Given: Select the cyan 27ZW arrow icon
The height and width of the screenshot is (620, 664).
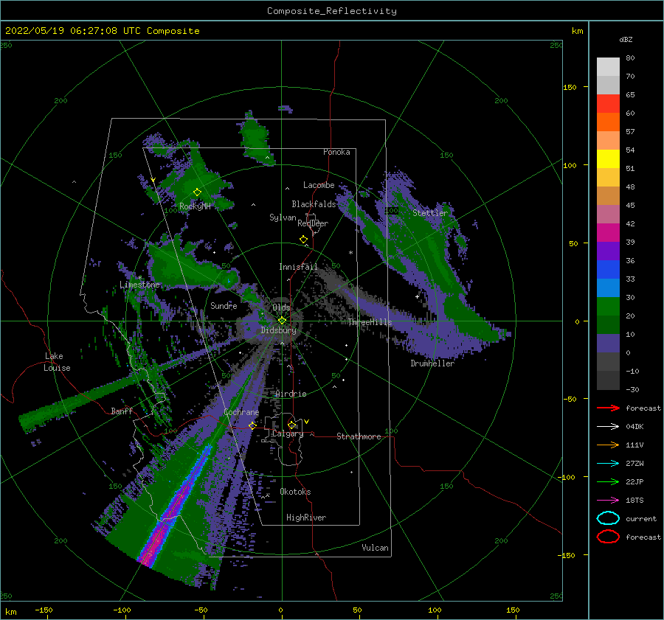Looking at the screenshot, I should [x=608, y=464].
